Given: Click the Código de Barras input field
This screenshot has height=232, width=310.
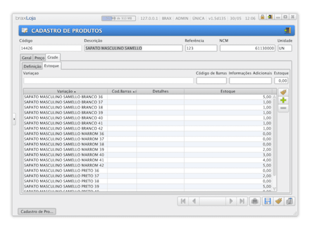Looking at the screenshot, I should [211, 80].
